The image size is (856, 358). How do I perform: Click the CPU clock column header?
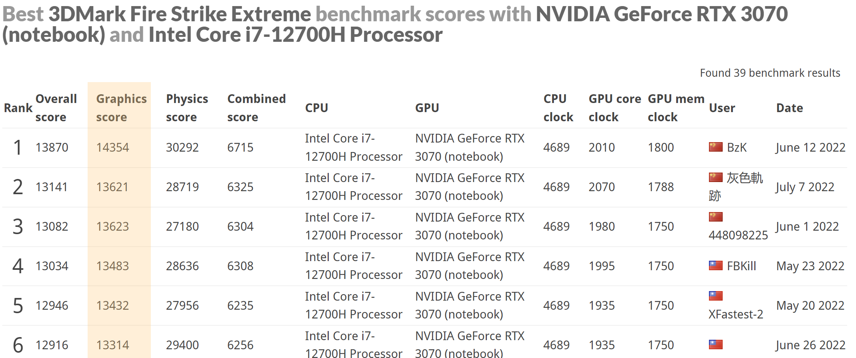(558, 108)
